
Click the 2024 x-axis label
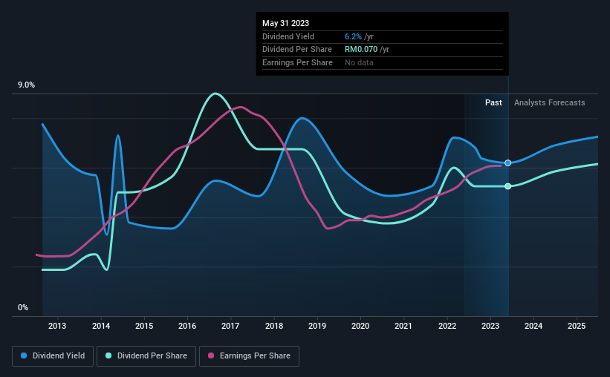(533, 326)
